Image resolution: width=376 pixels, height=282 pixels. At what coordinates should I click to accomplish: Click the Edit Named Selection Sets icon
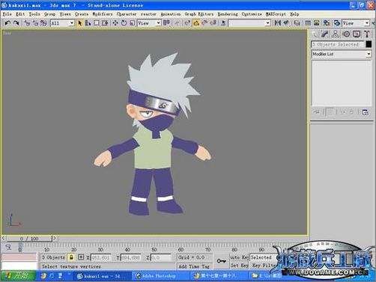(x=223, y=23)
